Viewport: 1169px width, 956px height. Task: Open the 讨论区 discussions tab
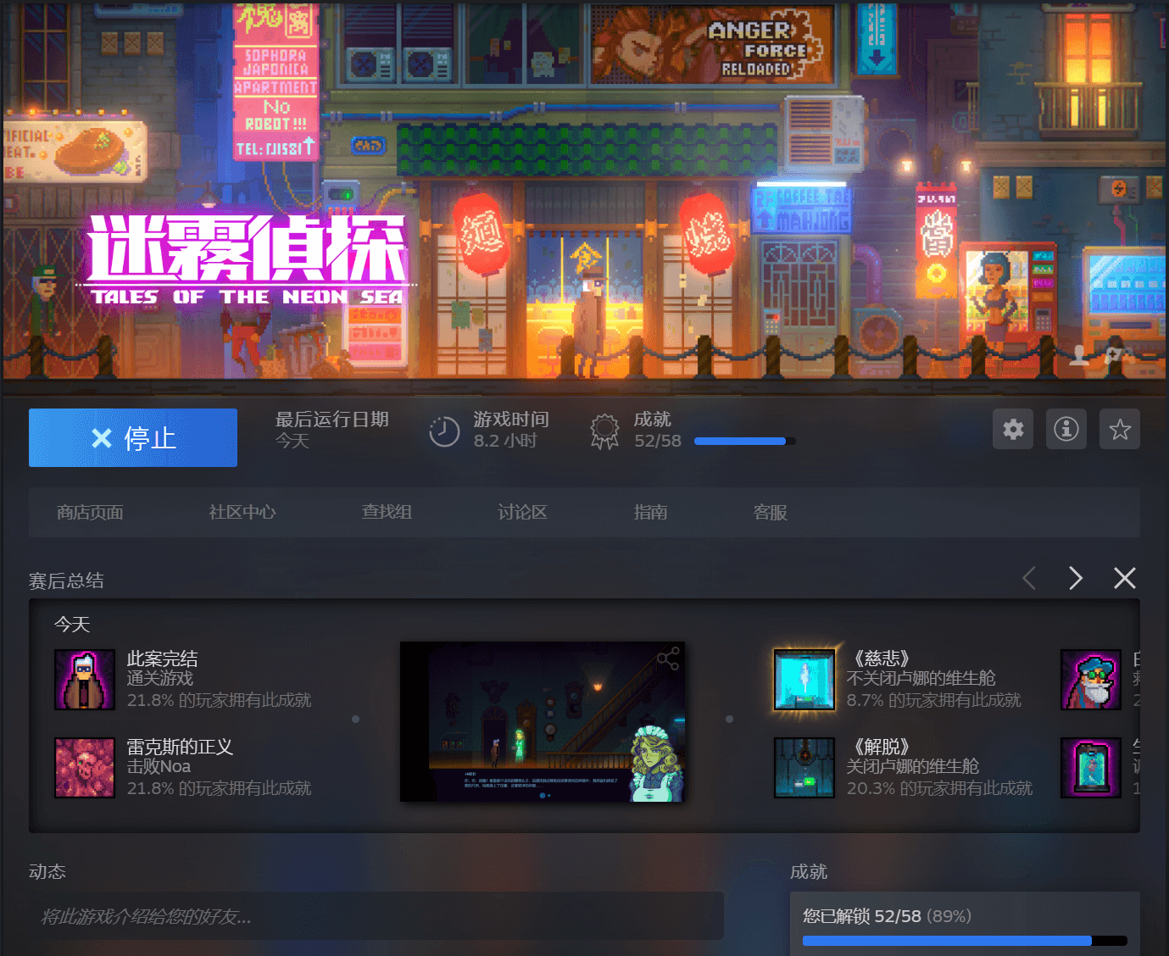click(522, 512)
